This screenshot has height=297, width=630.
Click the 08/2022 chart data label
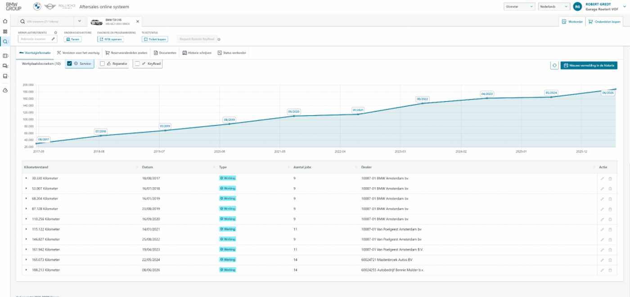(422, 99)
